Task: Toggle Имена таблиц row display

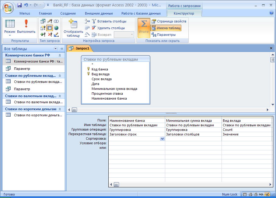Action: pyautogui.click(x=166, y=28)
